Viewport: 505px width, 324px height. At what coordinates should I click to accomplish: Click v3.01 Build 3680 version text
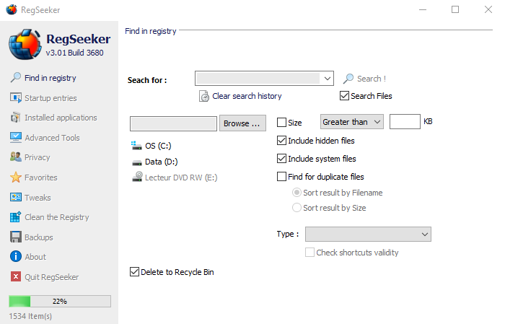click(75, 53)
